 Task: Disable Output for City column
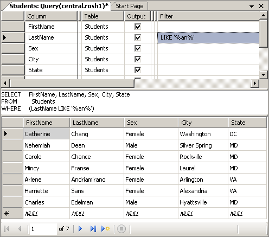pyautogui.click(x=138, y=59)
